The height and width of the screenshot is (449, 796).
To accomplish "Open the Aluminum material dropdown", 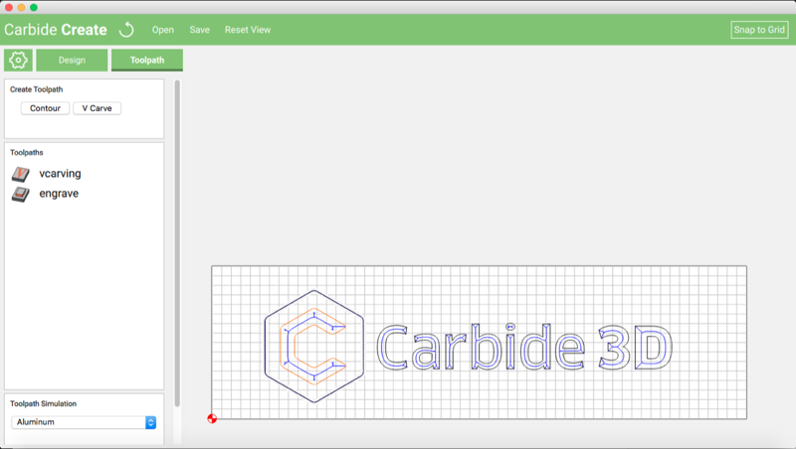I will [84, 422].
